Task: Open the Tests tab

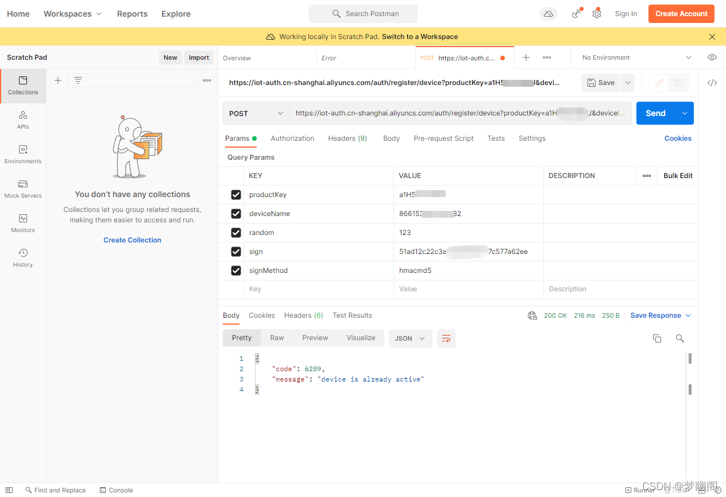Action: (496, 138)
